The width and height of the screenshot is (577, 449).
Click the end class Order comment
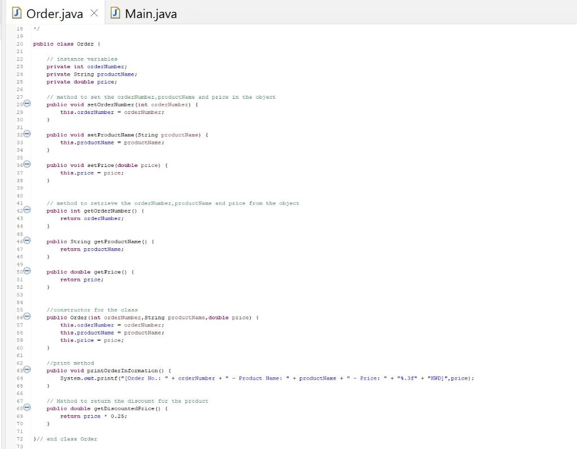(x=65, y=438)
